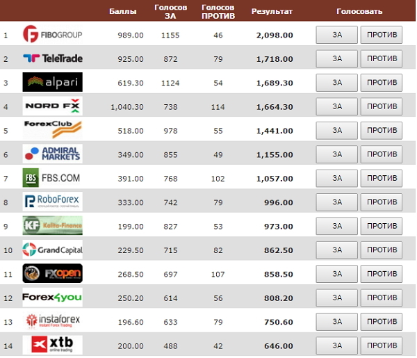This screenshot has width=417, height=358.
Task: Vote ПРОТИВ for FIBO Group
Action: pyautogui.click(x=382, y=35)
